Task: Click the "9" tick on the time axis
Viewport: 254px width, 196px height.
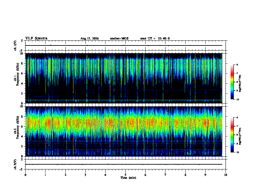Action: click(205, 175)
